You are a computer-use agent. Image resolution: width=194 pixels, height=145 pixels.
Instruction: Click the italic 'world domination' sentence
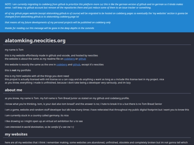[40, 127]
